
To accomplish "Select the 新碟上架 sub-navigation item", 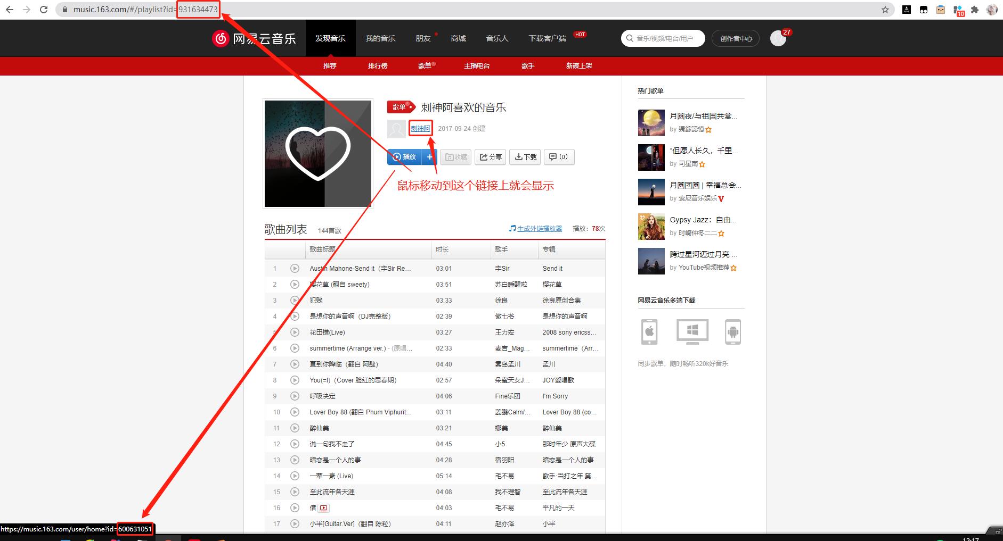I will [579, 66].
